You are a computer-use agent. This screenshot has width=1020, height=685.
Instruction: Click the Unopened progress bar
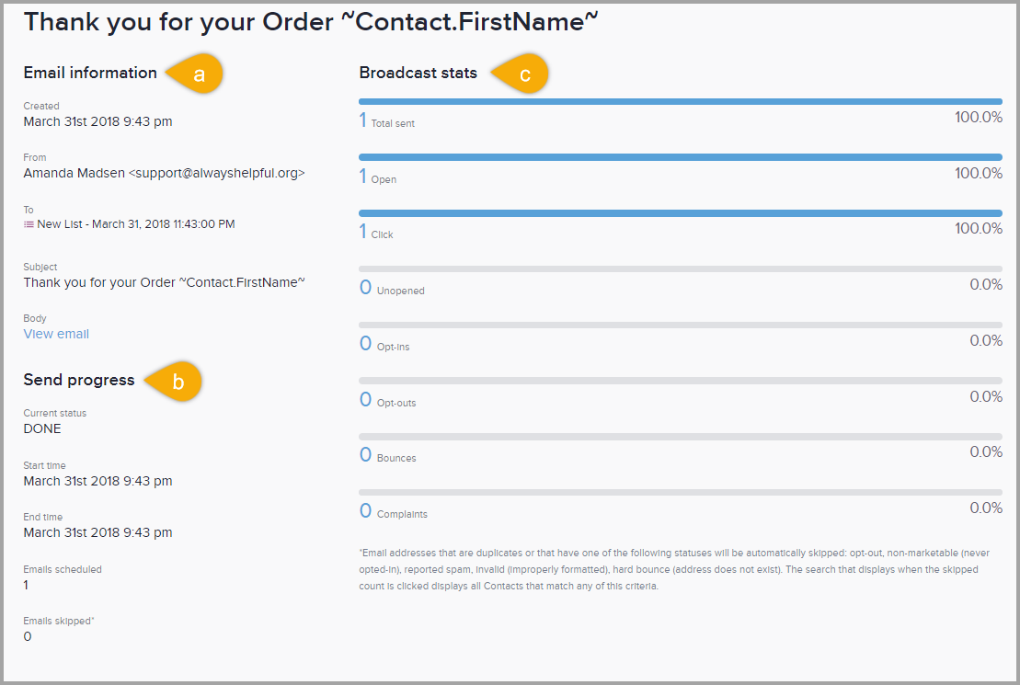pyautogui.click(x=680, y=268)
